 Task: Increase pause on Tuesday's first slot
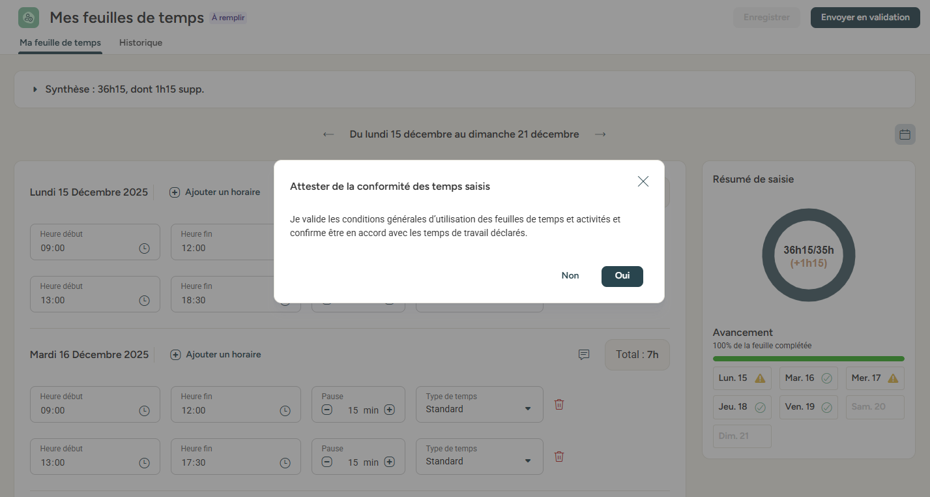tap(389, 410)
